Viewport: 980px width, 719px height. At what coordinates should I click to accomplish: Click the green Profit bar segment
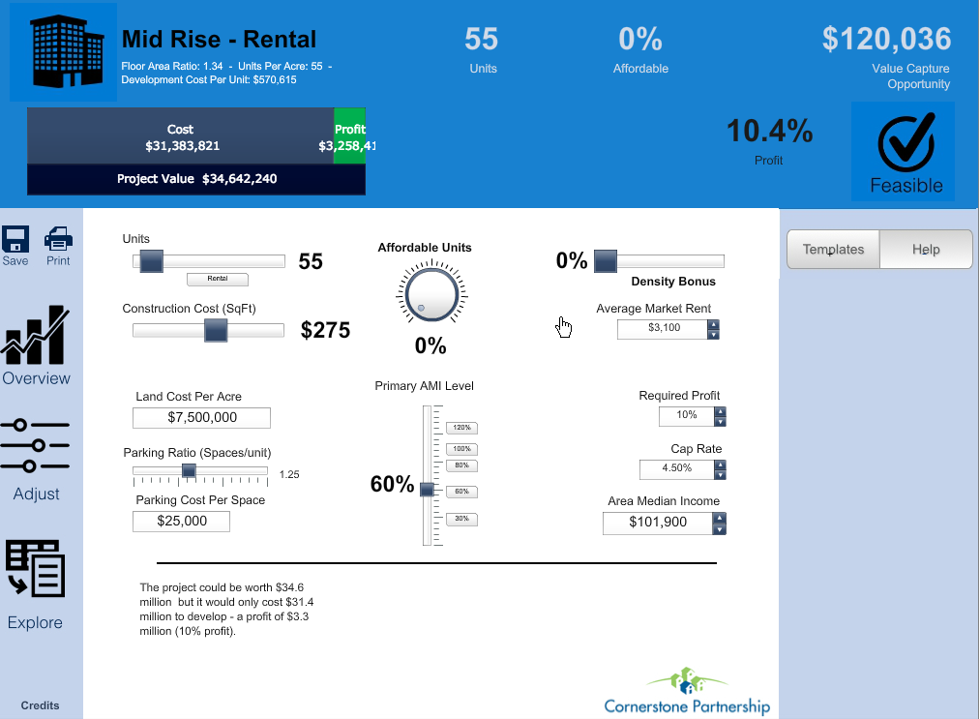pos(349,136)
